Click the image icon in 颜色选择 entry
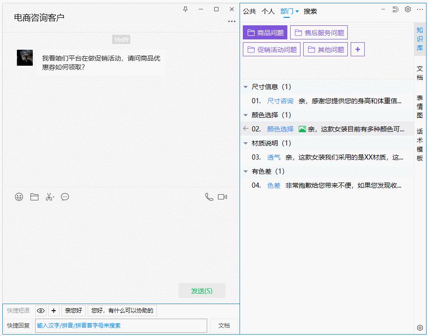 coord(302,129)
